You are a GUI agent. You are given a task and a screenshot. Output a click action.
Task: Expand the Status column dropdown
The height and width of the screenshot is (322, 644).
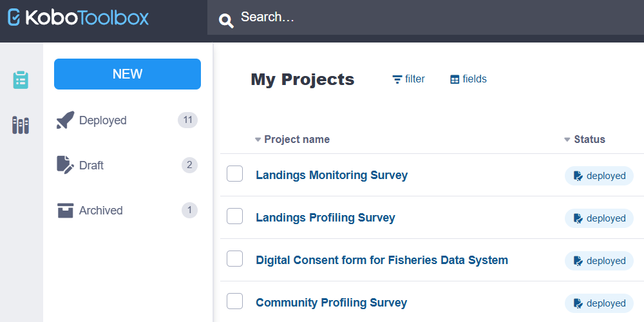567,140
